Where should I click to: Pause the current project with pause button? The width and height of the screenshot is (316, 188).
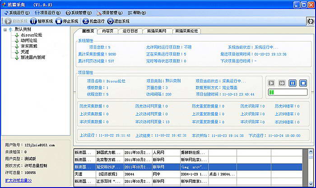click(293, 83)
